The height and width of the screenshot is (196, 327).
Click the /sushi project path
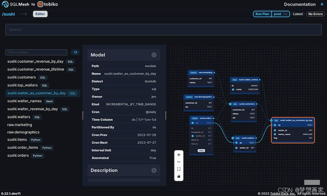coord(9,14)
